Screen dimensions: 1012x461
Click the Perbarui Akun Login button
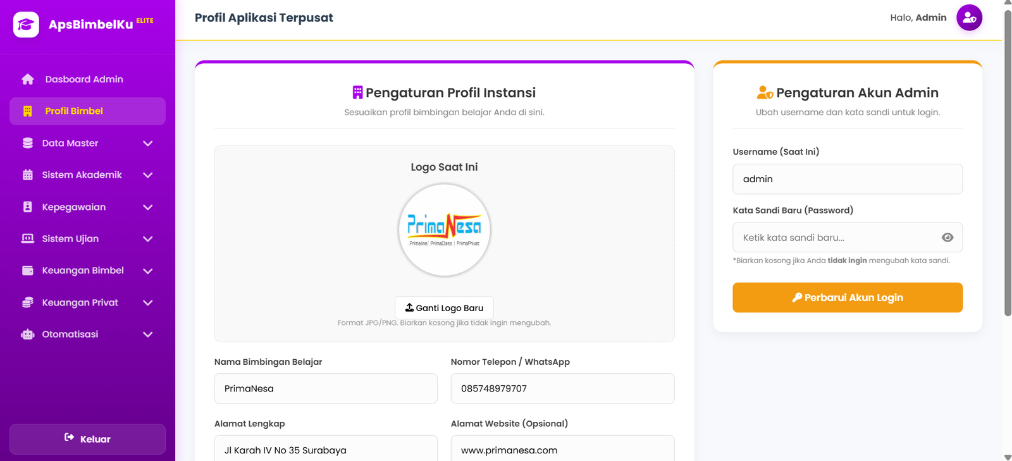pyautogui.click(x=848, y=297)
